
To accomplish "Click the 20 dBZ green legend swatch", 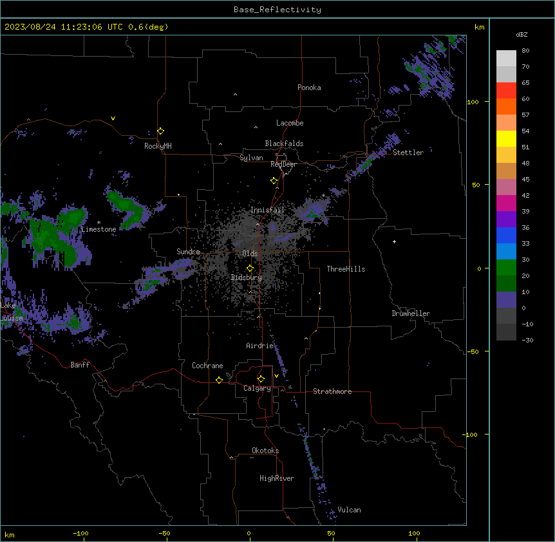I will pos(506,283).
